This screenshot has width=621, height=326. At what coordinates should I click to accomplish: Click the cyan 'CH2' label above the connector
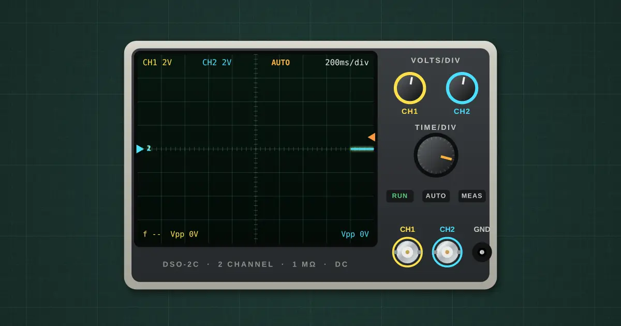[447, 229]
